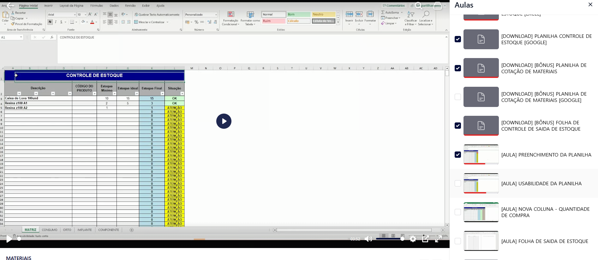
Task: Enter fullscreen mode on the video player
Action: [438, 239]
